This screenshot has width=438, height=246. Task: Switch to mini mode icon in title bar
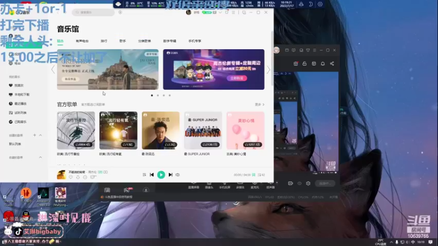(244, 12)
